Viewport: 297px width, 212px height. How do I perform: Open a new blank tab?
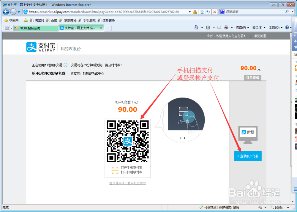click(x=108, y=28)
